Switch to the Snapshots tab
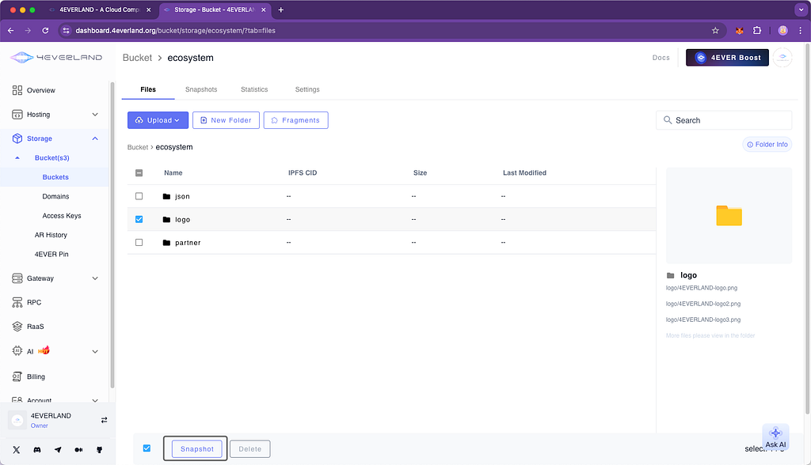 coord(201,89)
